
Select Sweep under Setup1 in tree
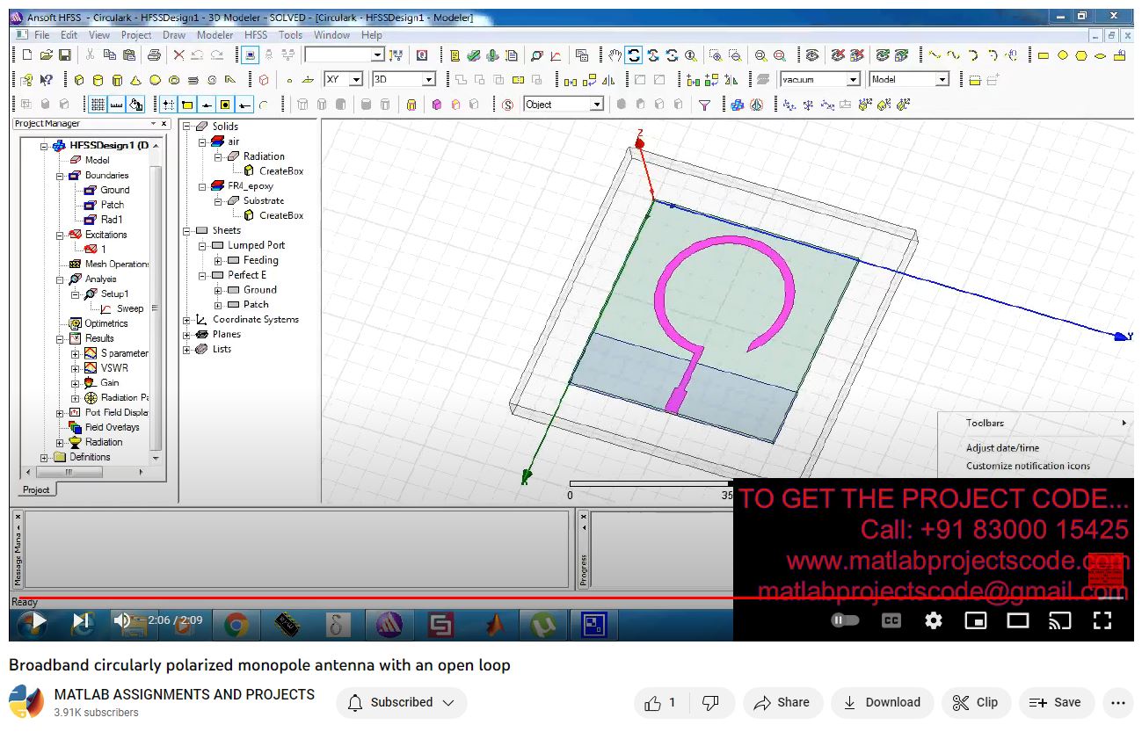tap(129, 308)
